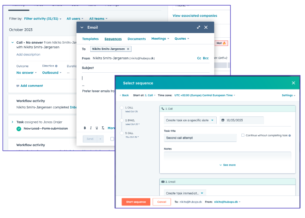Click Add description on call activity
The width and height of the screenshot is (305, 218).
(28, 55)
